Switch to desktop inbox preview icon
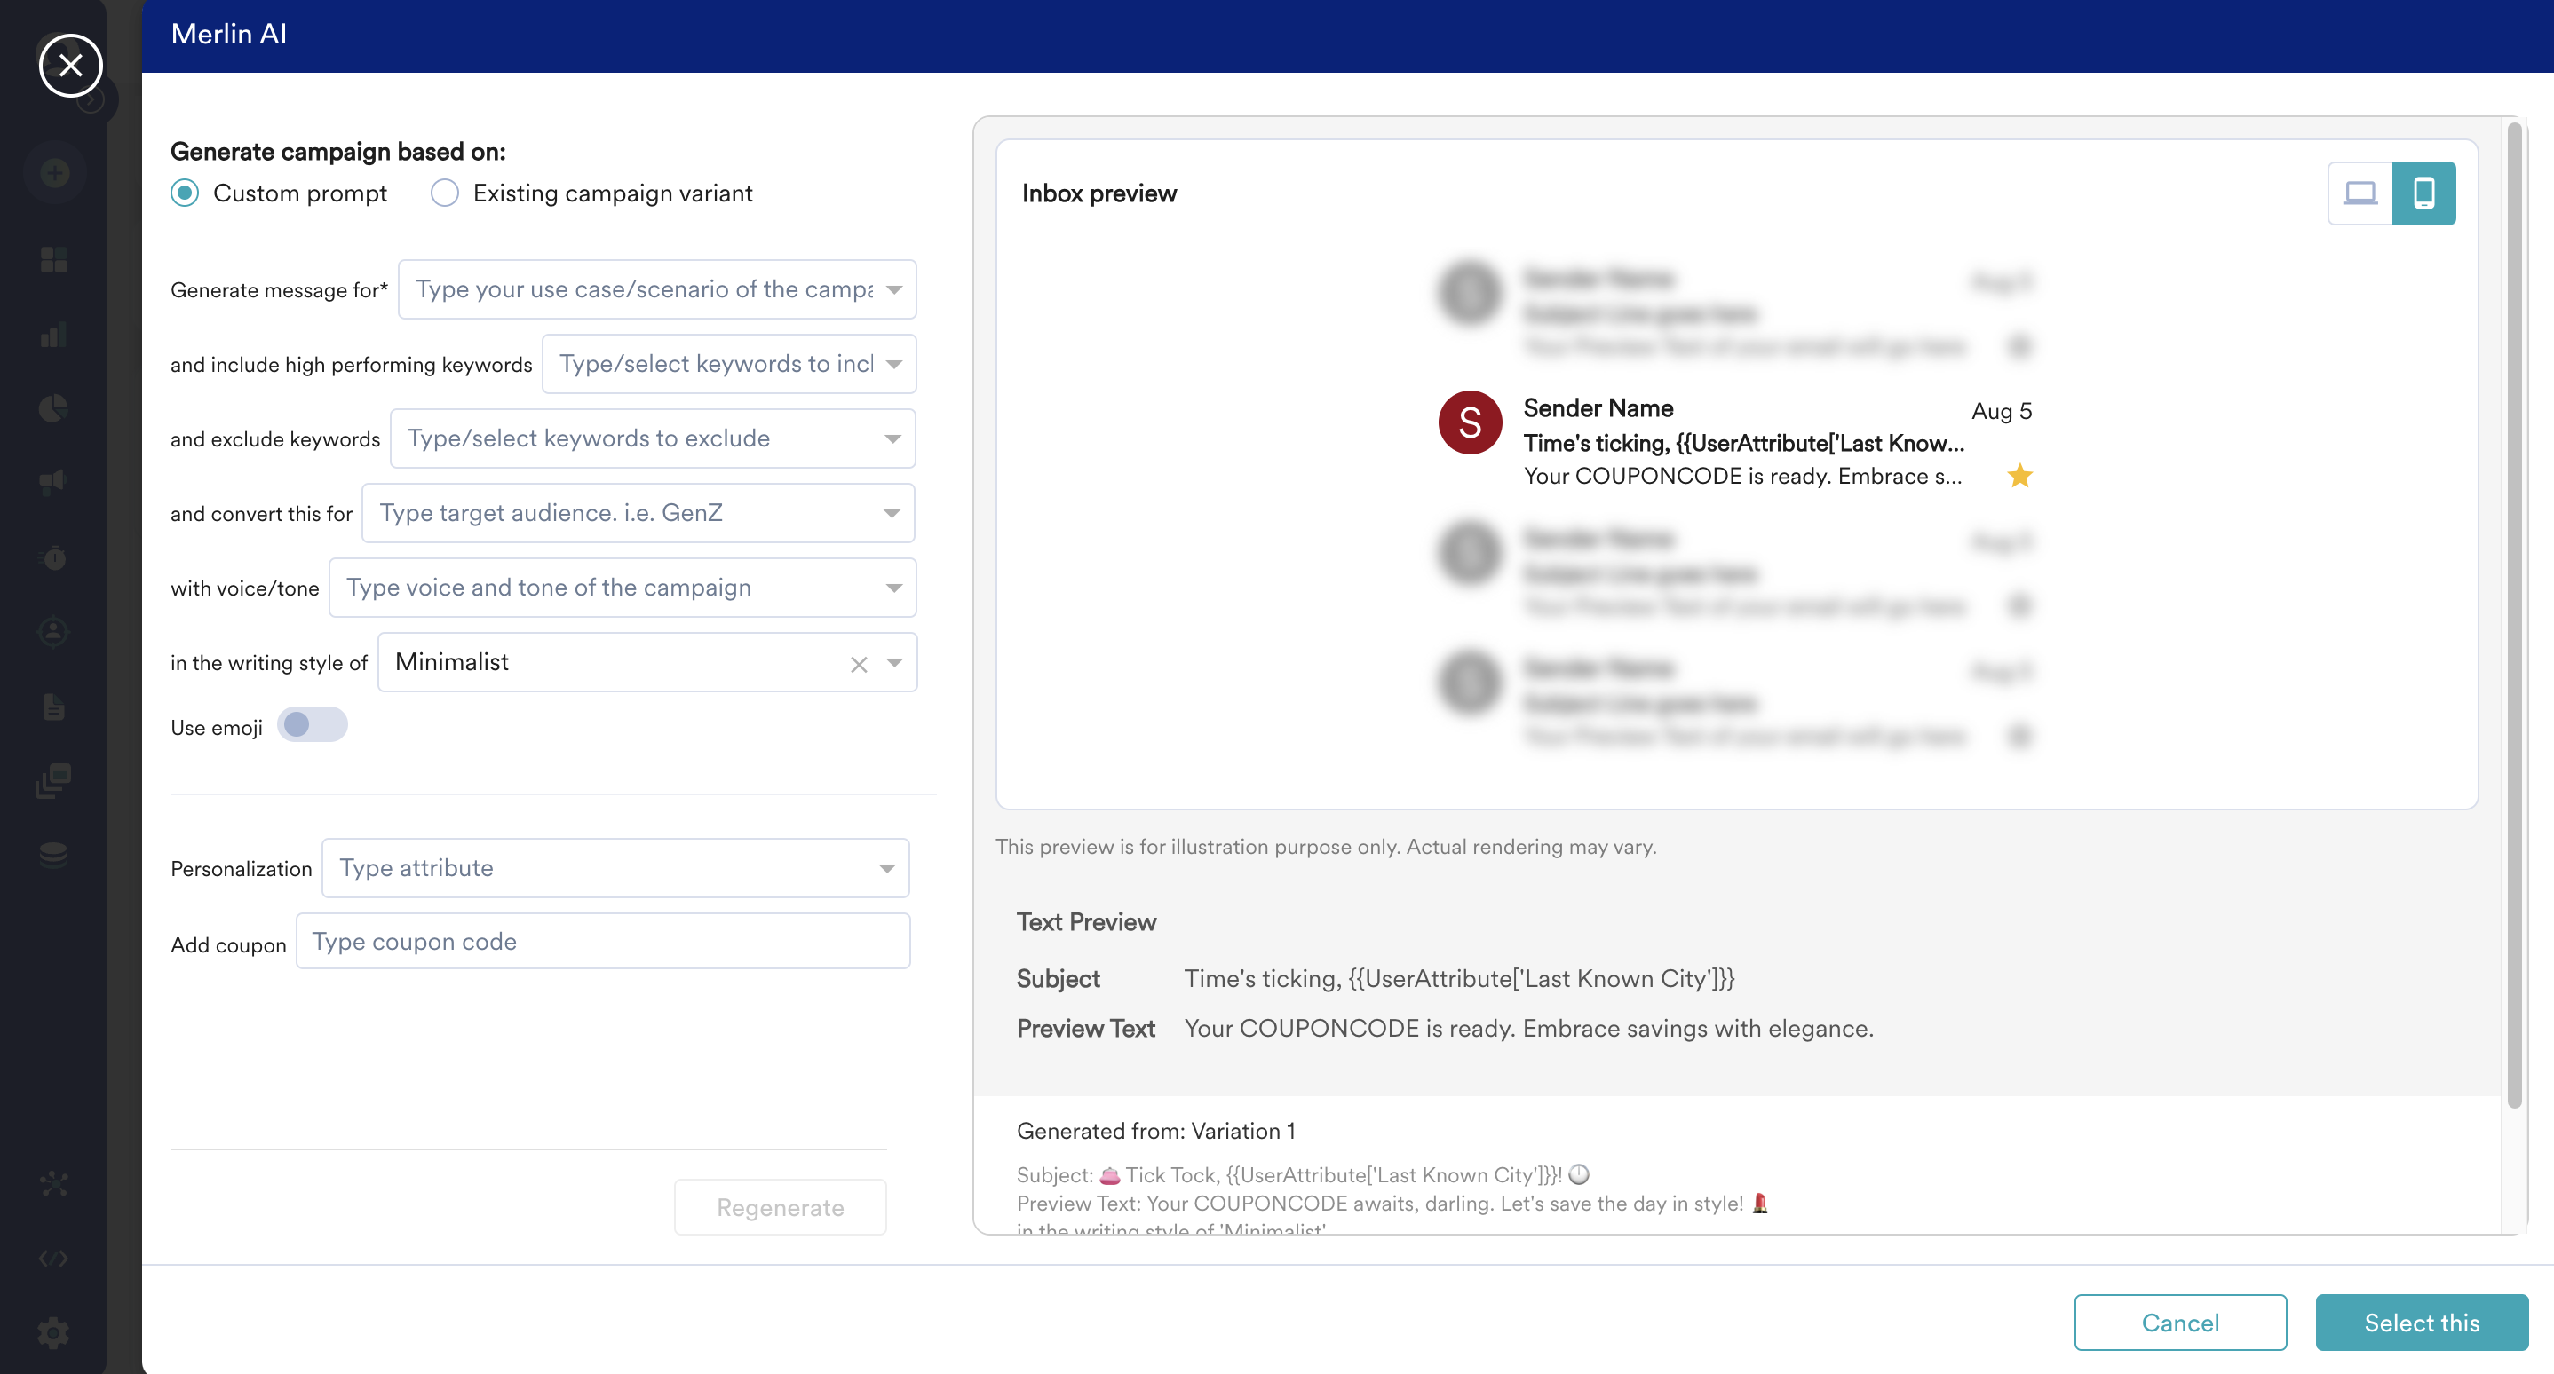 tap(2360, 193)
